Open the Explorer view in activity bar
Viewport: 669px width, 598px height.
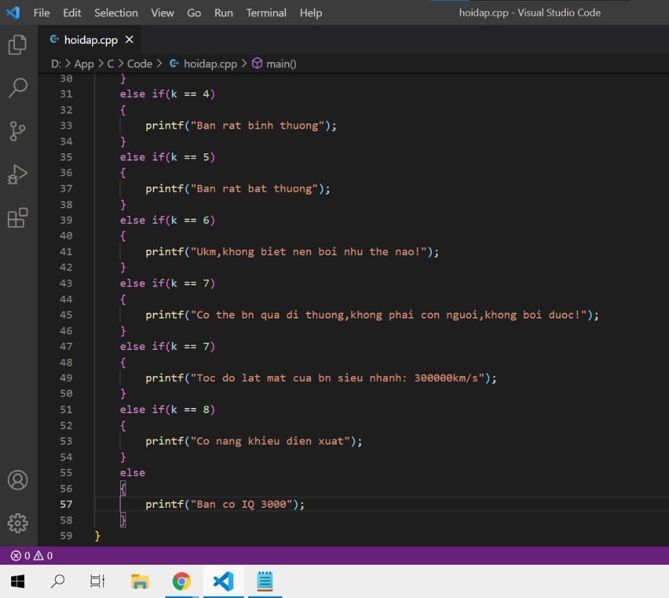click(x=18, y=44)
